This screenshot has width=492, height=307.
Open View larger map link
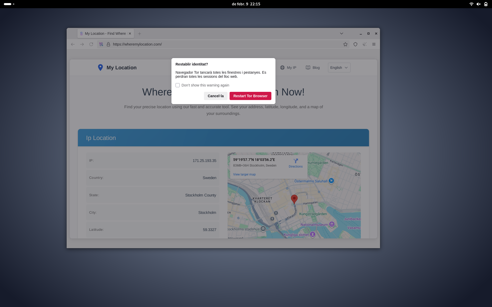(244, 174)
